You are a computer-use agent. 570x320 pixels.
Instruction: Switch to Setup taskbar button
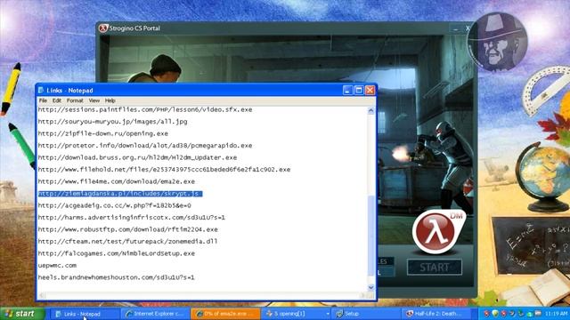tap(366, 314)
